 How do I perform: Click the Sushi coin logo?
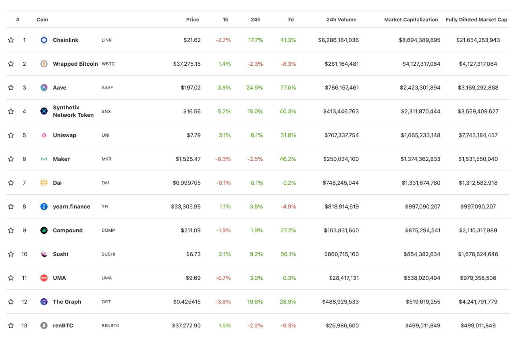tap(44, 254)
